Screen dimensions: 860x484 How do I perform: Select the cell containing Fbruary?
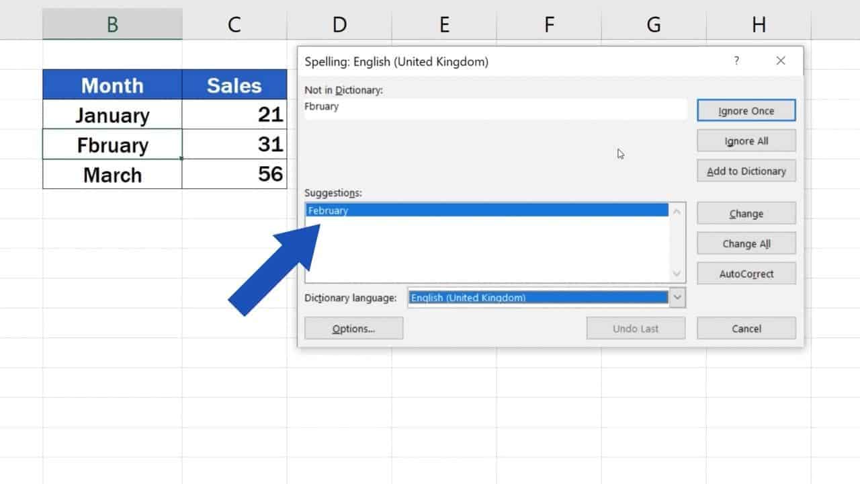[x=112, y=145]
